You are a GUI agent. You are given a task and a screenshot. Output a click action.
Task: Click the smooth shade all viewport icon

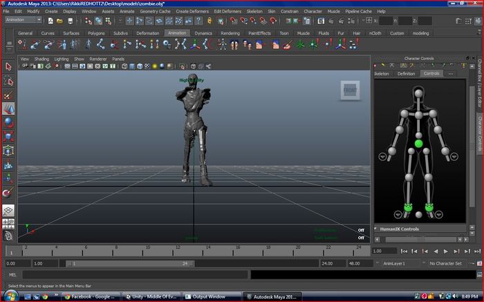[x=132, y=66]
